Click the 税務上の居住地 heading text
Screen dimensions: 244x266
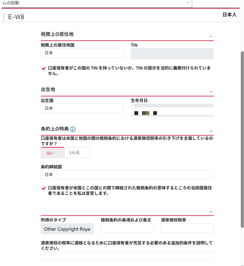coord(57,34)
